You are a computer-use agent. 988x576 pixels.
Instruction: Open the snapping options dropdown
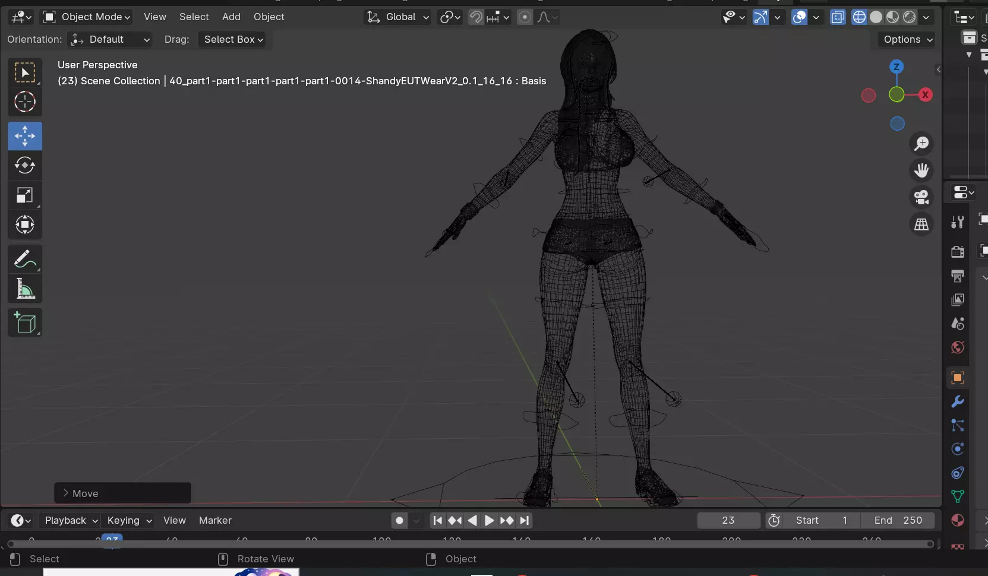coord(498,17)
